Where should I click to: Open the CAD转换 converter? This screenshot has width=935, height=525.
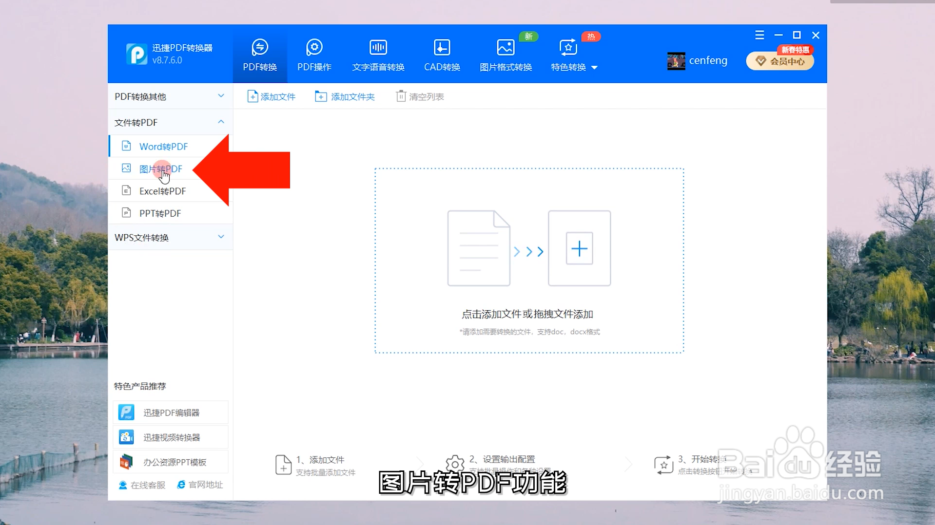tap(441, 54)
